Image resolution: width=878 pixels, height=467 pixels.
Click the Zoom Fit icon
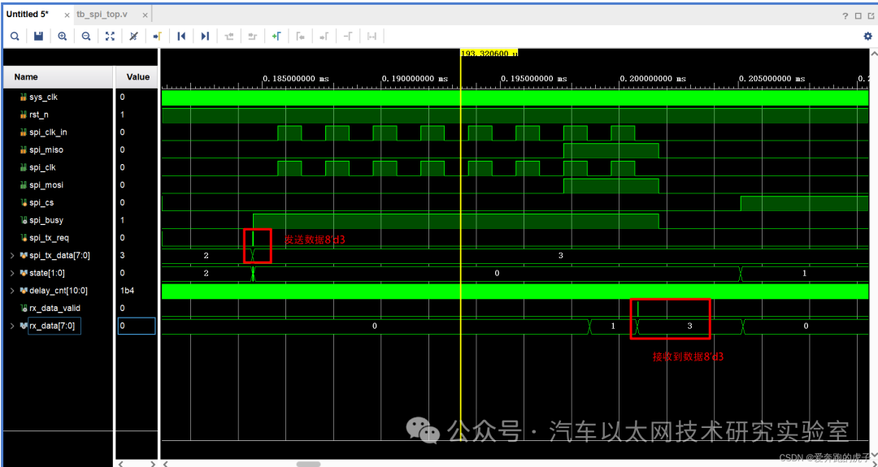coord(111,37)
